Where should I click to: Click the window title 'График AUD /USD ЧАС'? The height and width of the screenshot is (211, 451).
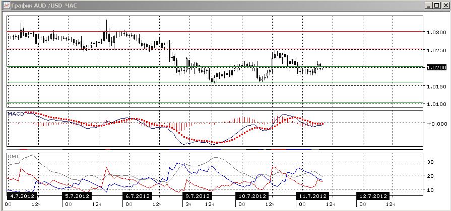point(44,5)
